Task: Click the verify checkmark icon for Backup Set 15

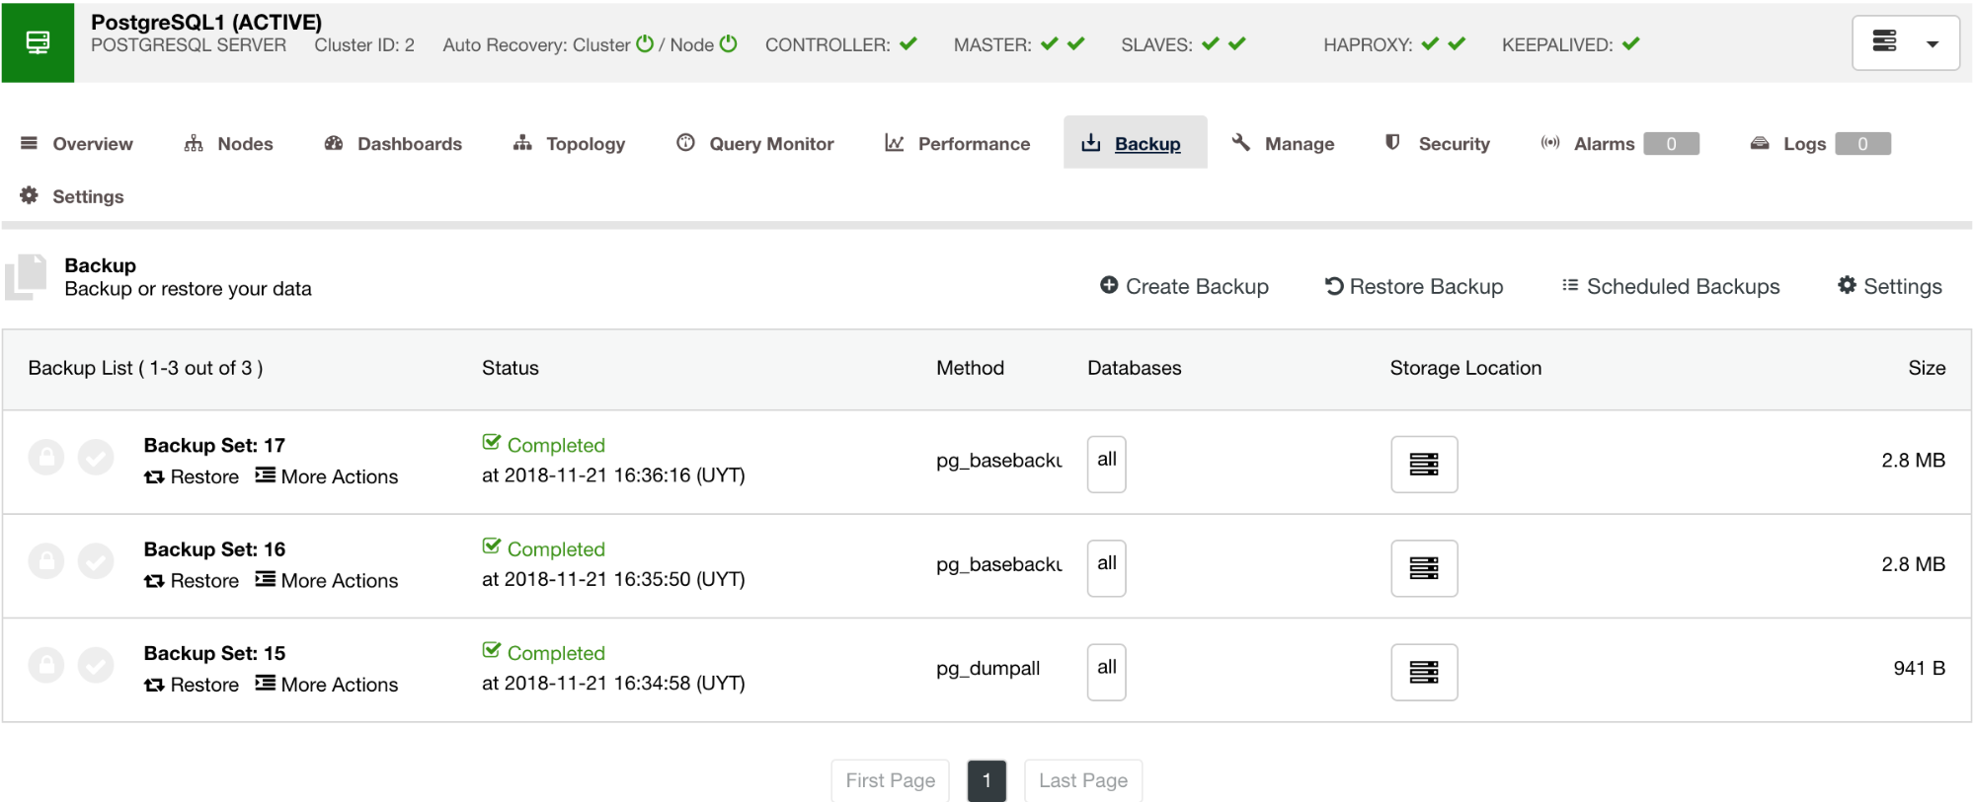Action: pyautogui.click(x=96, y=665)
